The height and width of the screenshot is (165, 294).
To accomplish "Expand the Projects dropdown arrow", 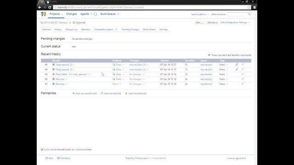I will 62,14.
